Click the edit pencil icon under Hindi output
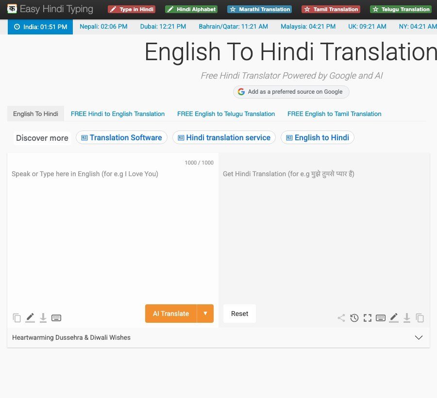This screenshot has width=437, height=398. coord(393,318)
